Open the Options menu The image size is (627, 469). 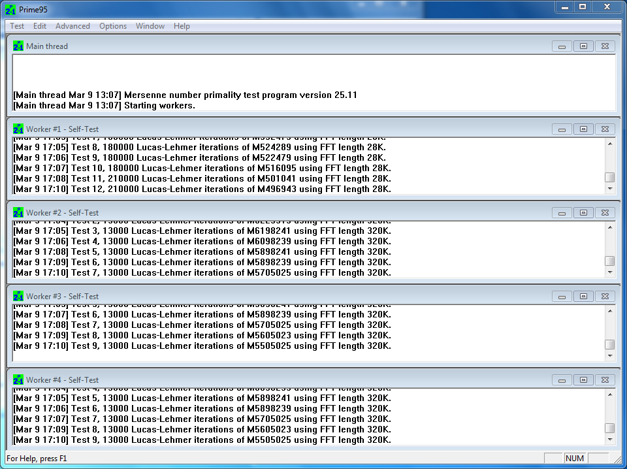(x=113, y=26)
